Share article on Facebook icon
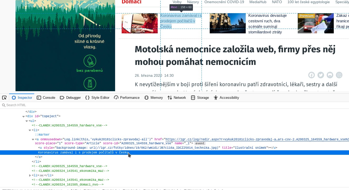The width and height of the screenshot is (349, 190). [311, 75]
